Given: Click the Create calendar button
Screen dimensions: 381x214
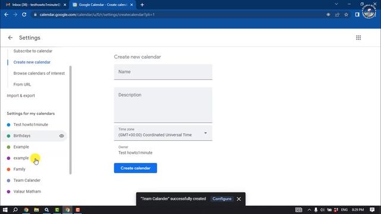Looking at the screenshot, I should click(135, 168).
